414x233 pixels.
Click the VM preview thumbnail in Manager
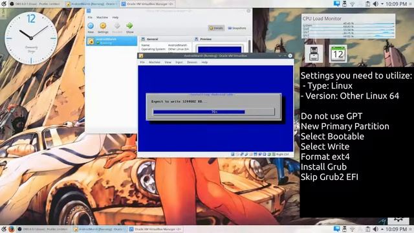coord(220,49)
